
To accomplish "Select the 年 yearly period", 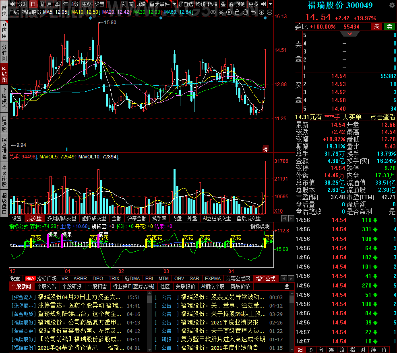I will (66, 4).
